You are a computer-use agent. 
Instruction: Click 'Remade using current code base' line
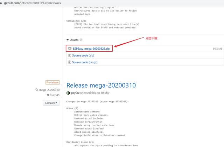click(94, 125)
